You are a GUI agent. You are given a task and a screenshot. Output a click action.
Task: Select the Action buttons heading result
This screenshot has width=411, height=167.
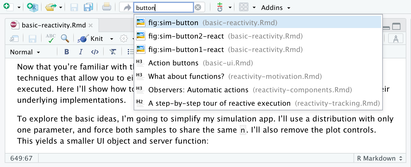[173, 63]
